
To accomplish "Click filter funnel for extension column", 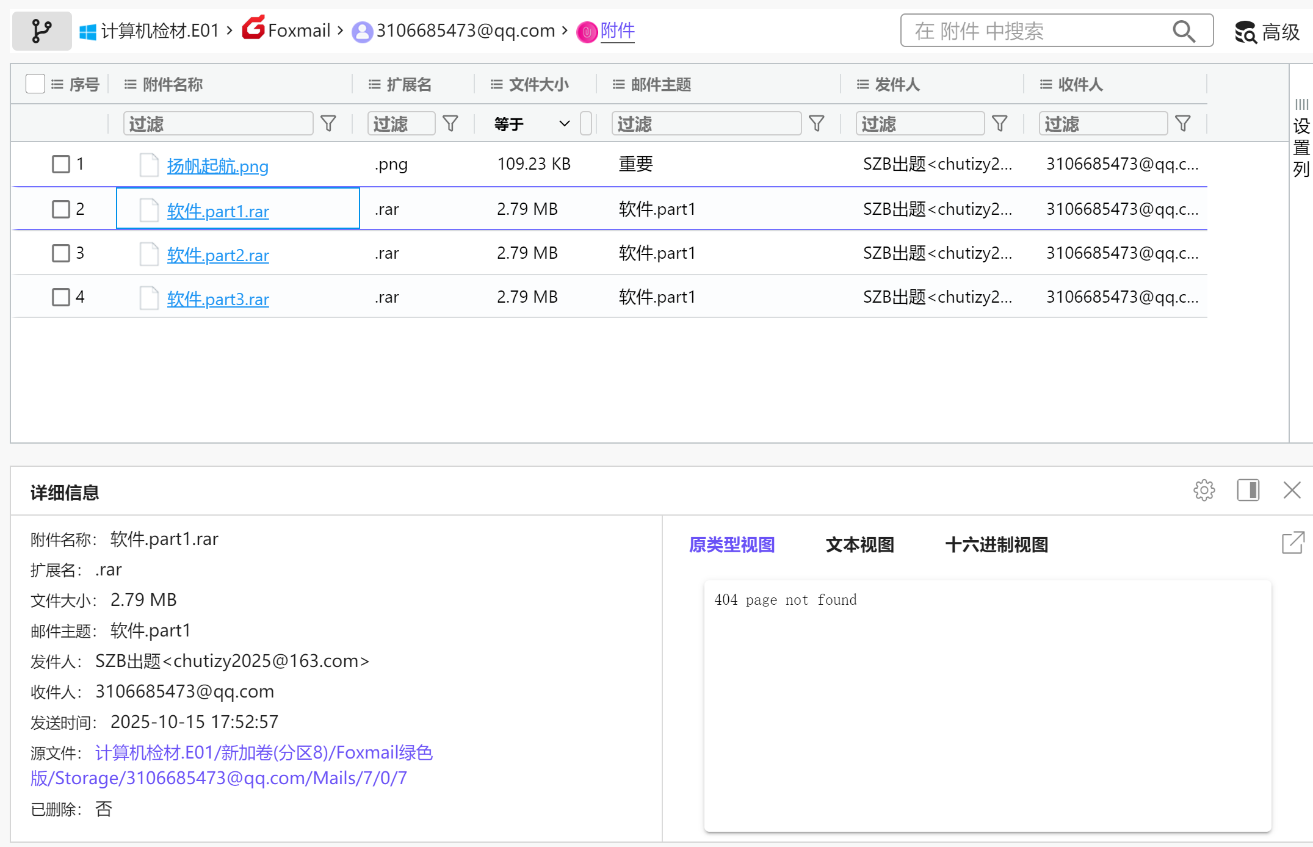I will 450,124.
